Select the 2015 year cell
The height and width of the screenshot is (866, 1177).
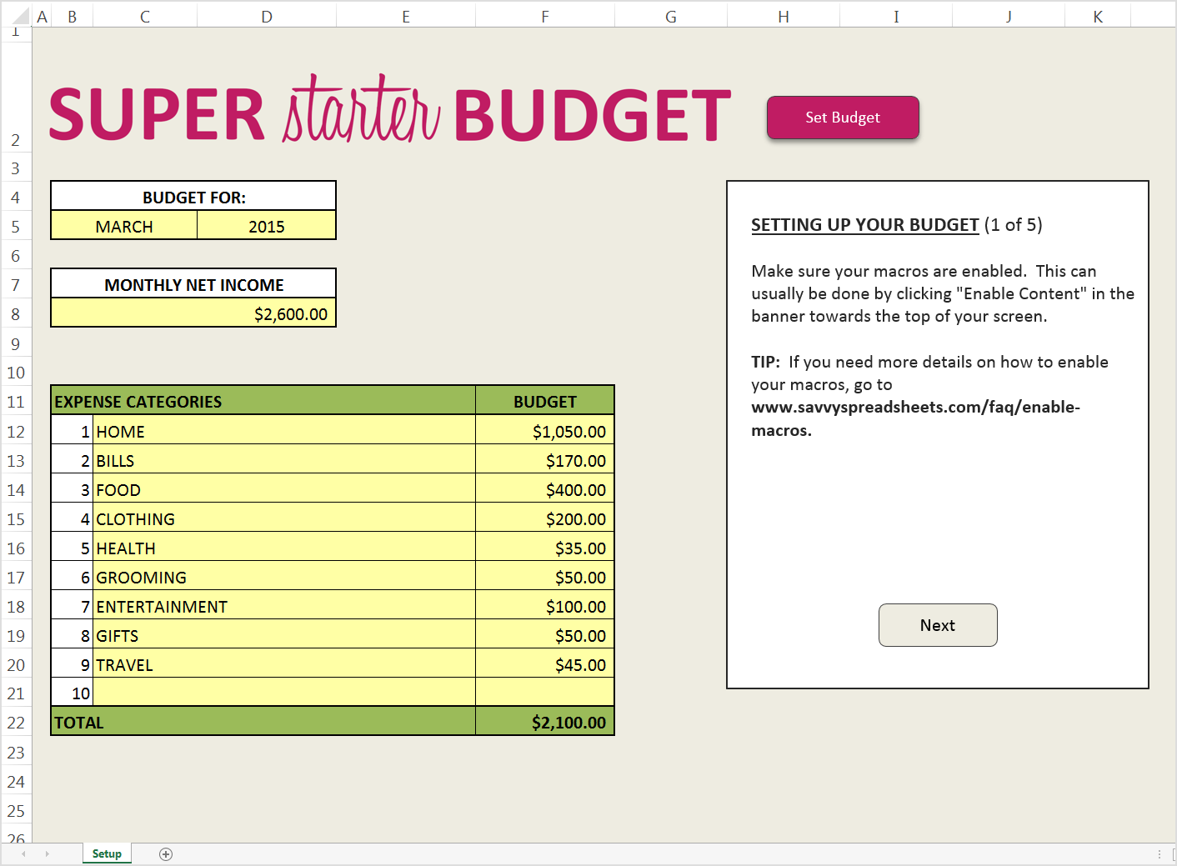click(266, 225)
